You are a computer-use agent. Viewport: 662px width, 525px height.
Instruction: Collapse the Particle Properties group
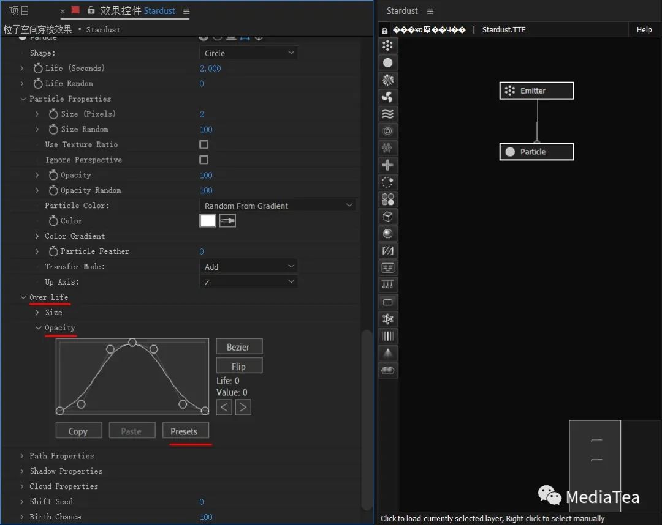point(23,99)
